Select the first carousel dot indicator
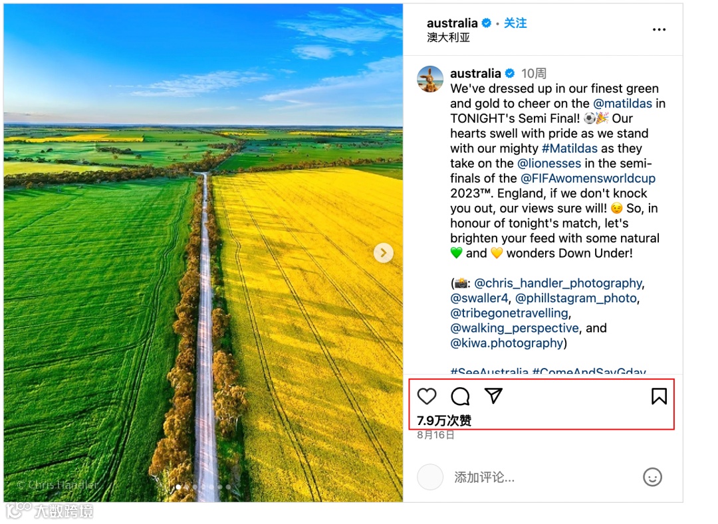Viewport: 718px width, 524px height. (x=178, y=487)
